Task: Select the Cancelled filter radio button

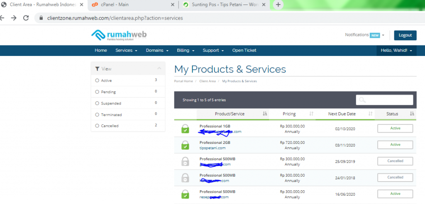Action: [x=97, y=126]
